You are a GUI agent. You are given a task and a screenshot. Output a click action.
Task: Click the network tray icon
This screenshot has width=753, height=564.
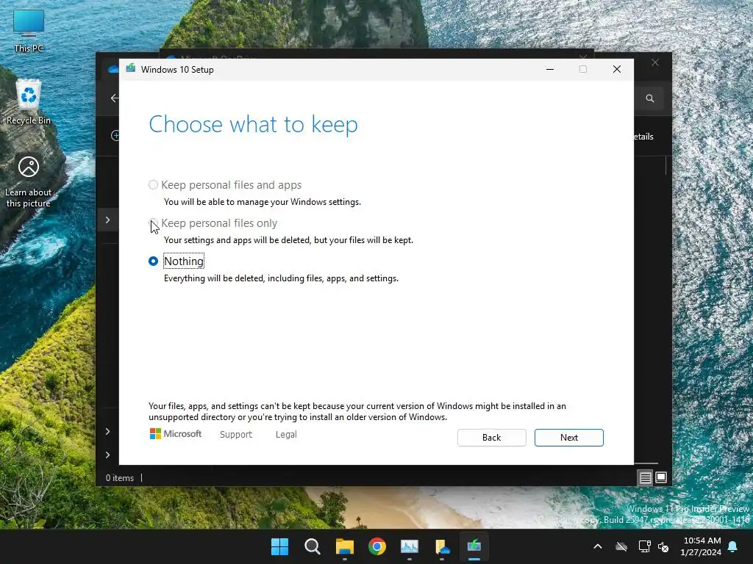tap(644, 546)
